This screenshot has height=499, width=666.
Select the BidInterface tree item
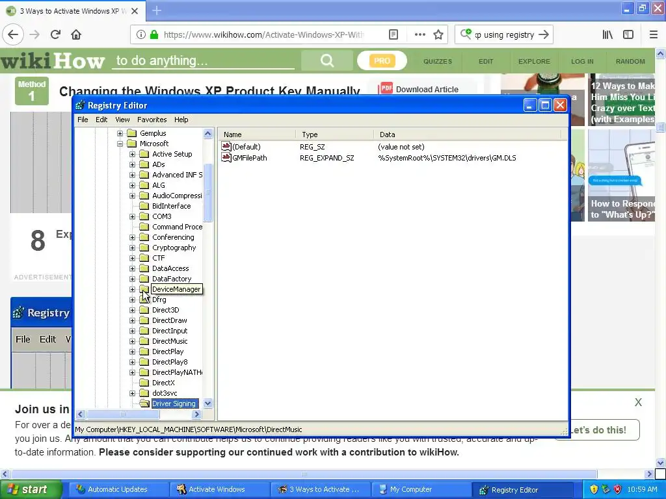pos(171,206)
